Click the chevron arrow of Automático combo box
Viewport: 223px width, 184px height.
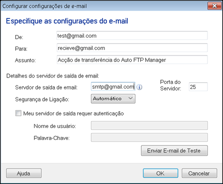(130, 98)
